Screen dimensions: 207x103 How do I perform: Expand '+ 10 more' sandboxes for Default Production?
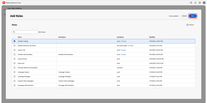pos(130,46)
